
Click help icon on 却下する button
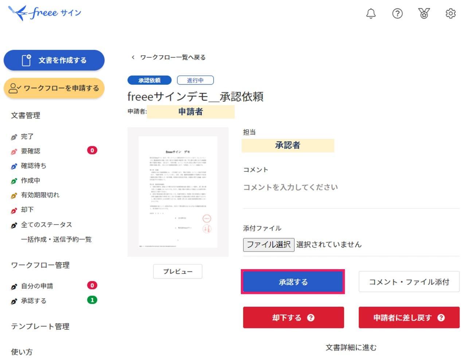[x=310, y=318]
